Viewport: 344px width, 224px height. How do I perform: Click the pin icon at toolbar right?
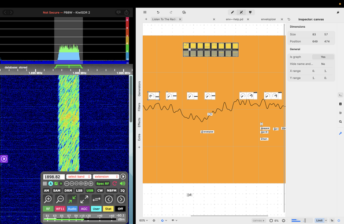click(x=338, y=13)
